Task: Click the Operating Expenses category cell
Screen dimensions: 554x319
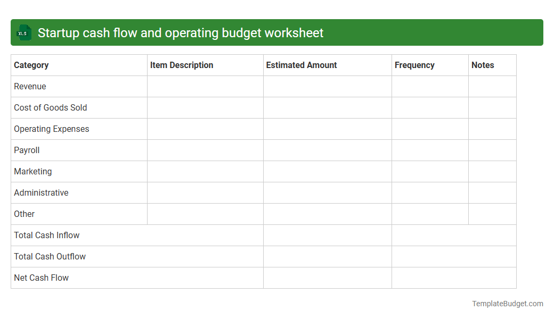Action: pos(52,129)
